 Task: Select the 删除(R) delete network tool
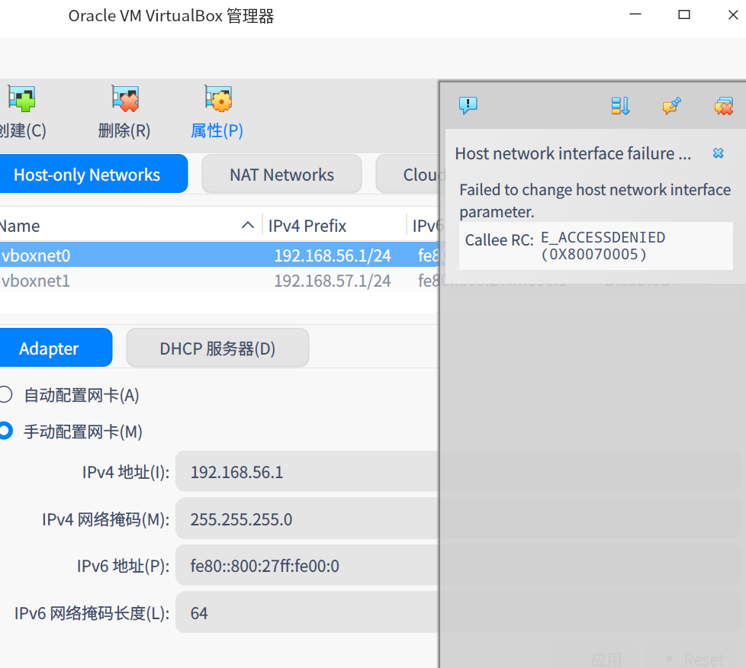[124, 111]
